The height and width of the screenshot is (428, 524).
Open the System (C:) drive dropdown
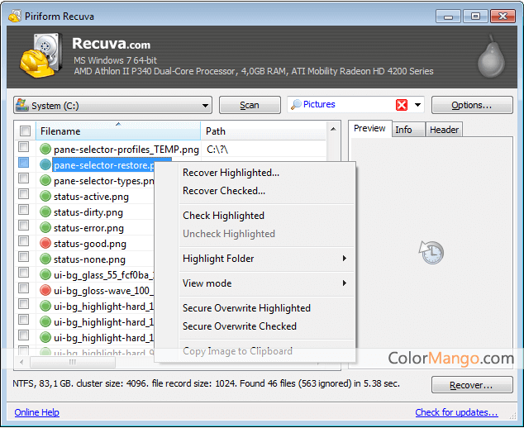[112, 106]
